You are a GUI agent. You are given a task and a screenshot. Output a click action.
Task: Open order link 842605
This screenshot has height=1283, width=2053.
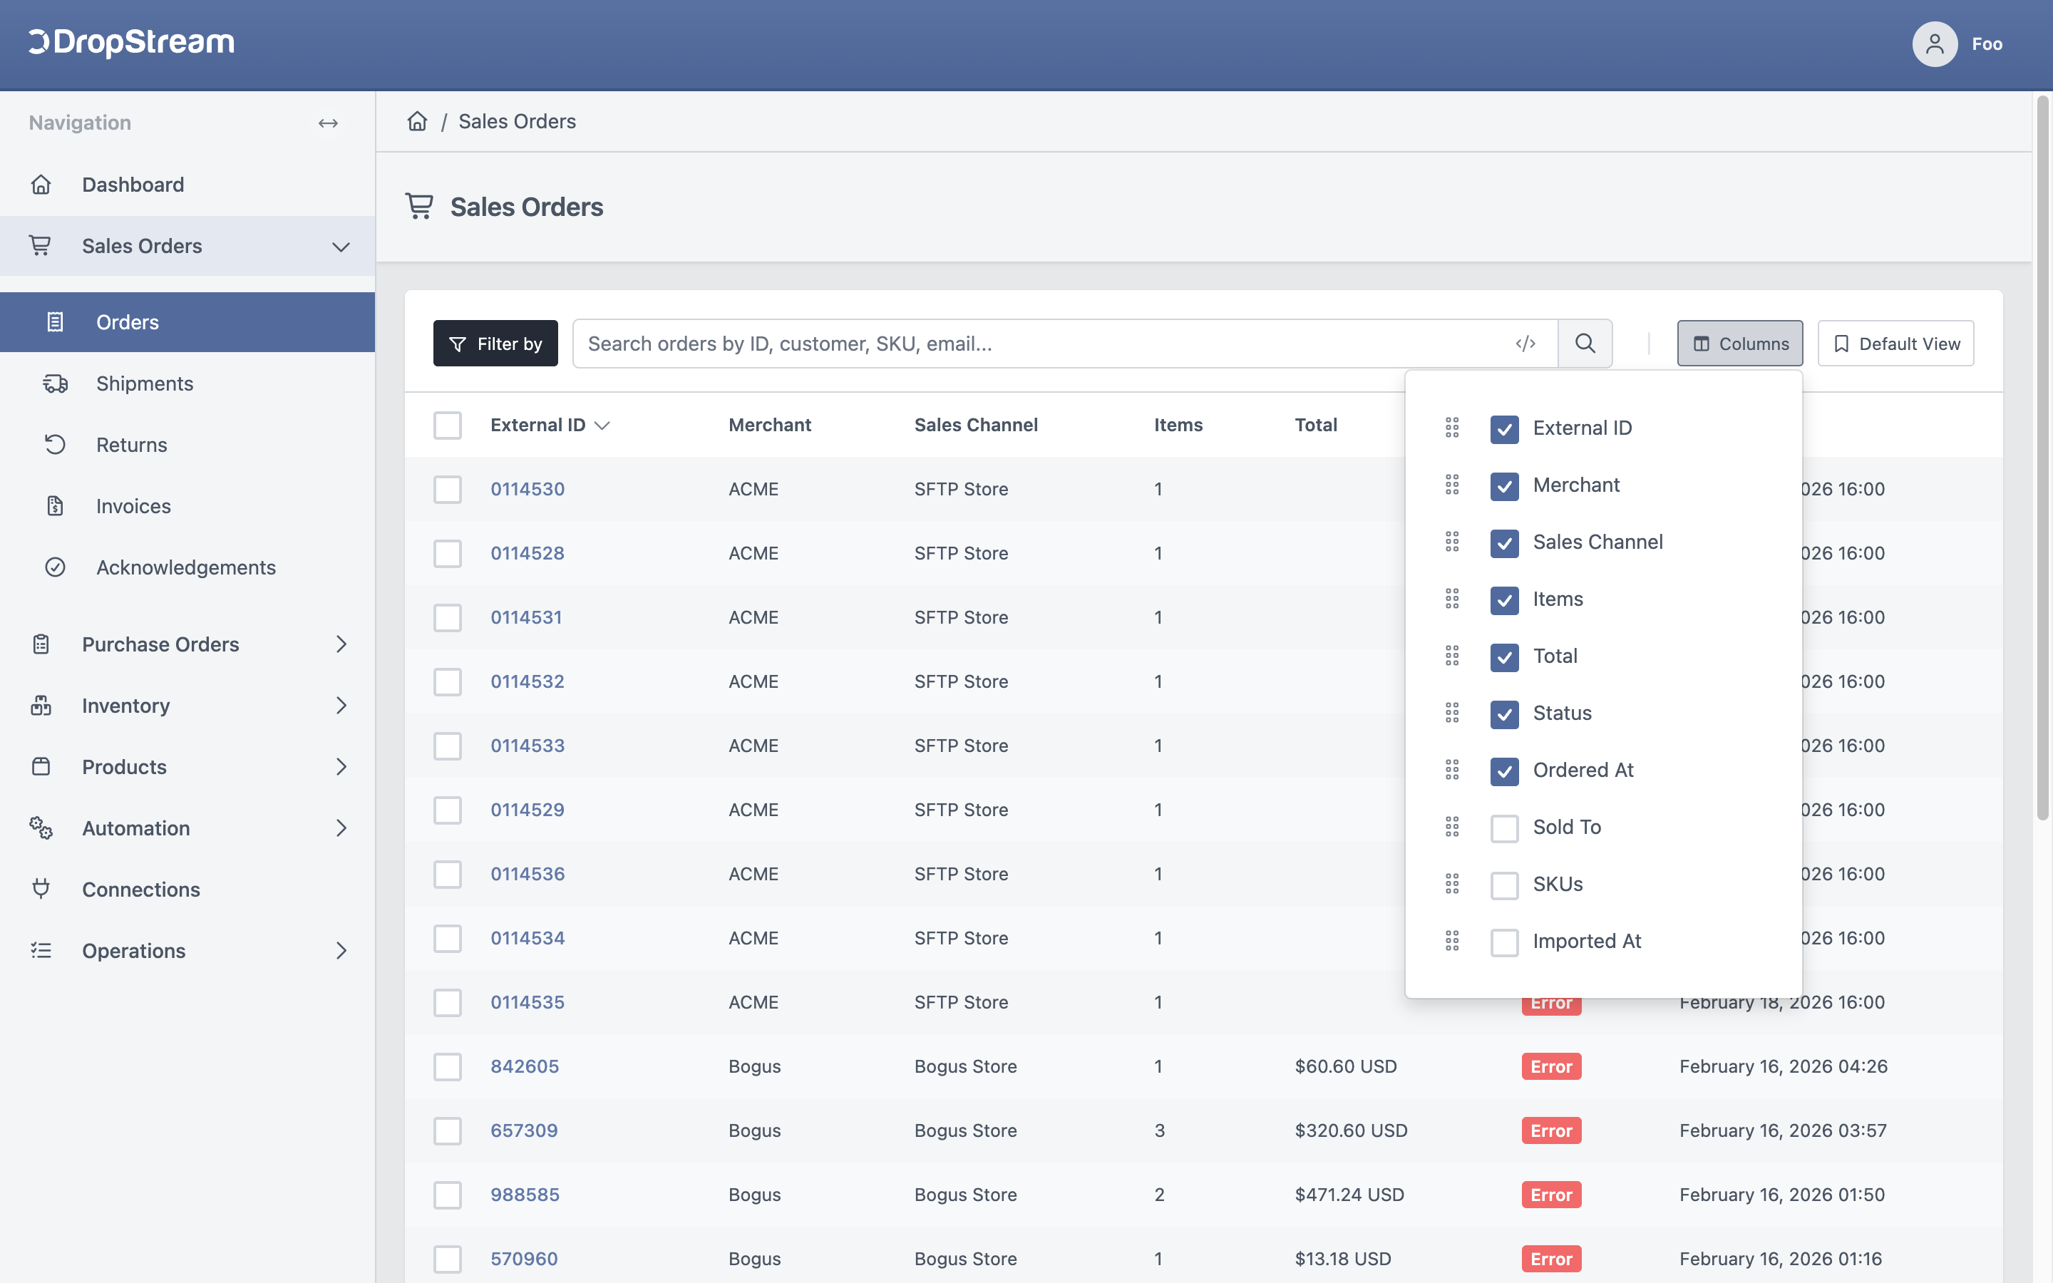pos(524,1066)
